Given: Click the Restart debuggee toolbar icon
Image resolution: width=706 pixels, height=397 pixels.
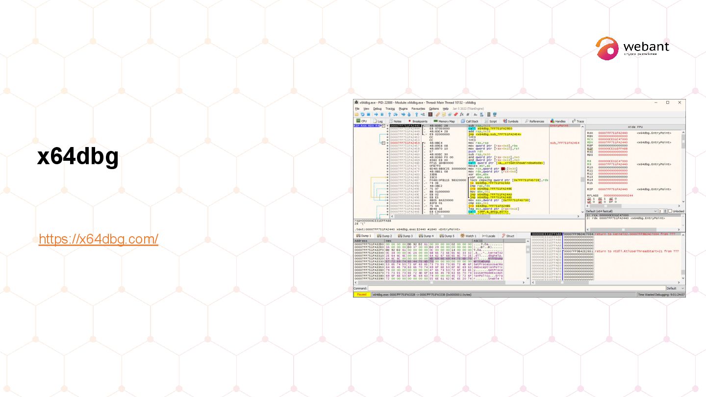Looking at the screenshot, I should 362,114.
